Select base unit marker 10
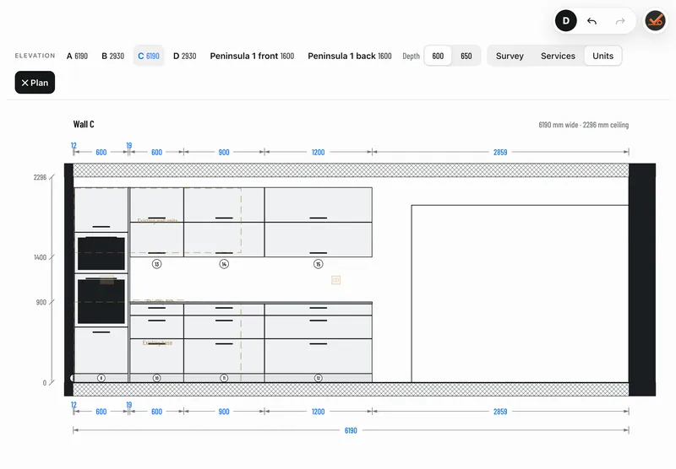 point(157,378)
